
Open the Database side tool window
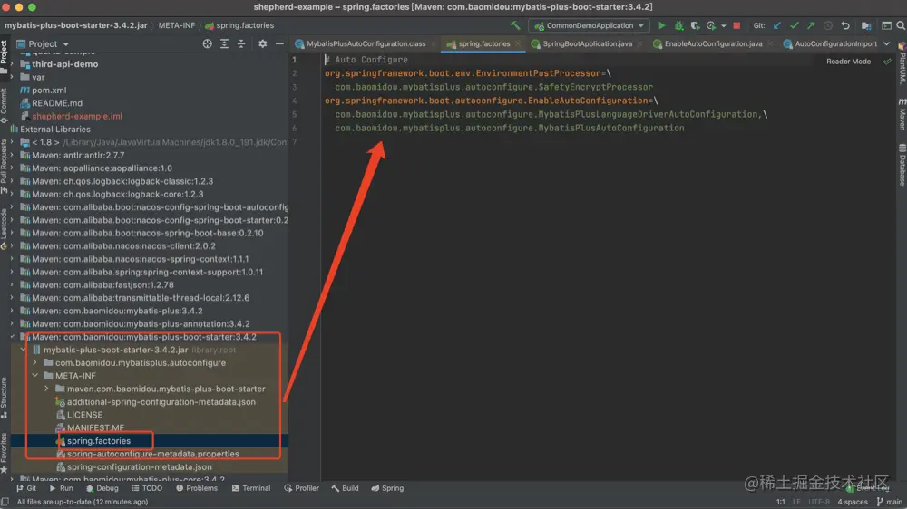pos(902,165)
